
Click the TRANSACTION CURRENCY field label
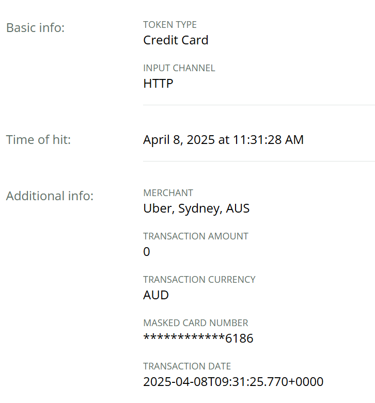pos(199,280)
